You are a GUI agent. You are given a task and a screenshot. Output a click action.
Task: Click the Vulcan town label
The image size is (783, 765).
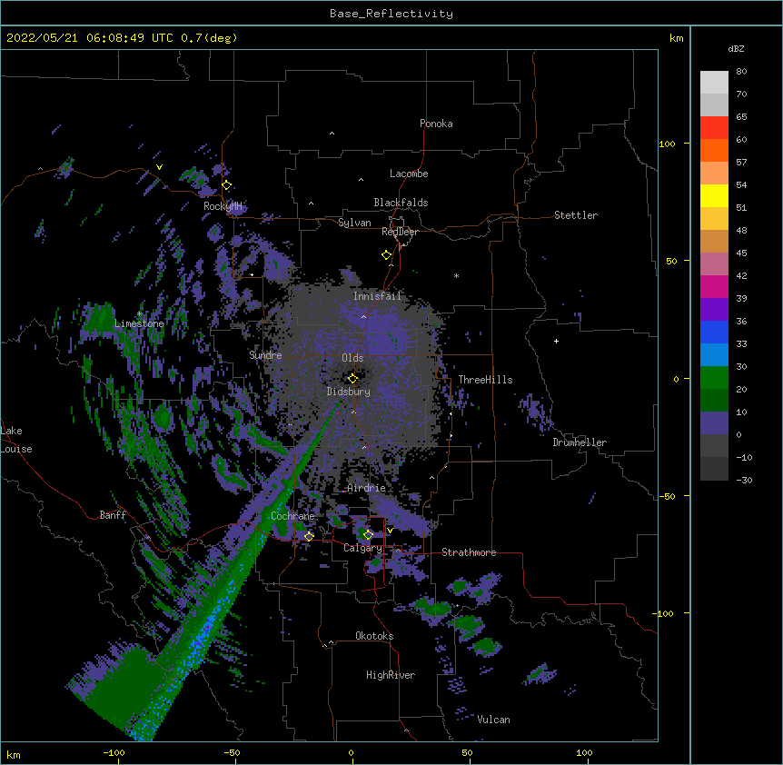click(493, 720)
